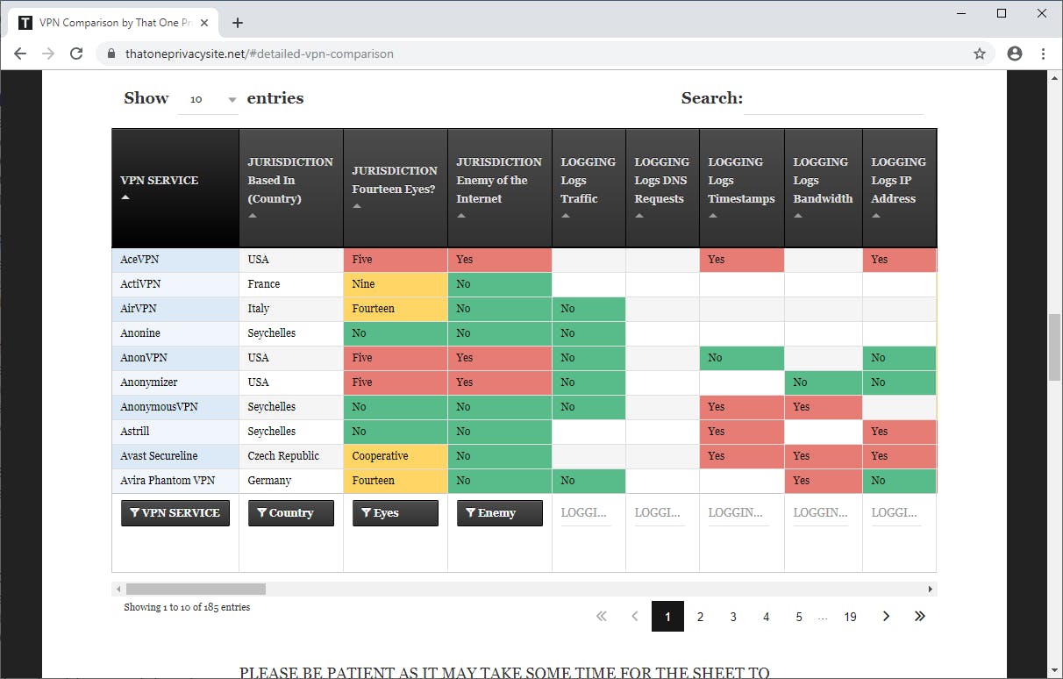1063x679 pixels.
Task: Reload the page
Action: click(76, 54)
